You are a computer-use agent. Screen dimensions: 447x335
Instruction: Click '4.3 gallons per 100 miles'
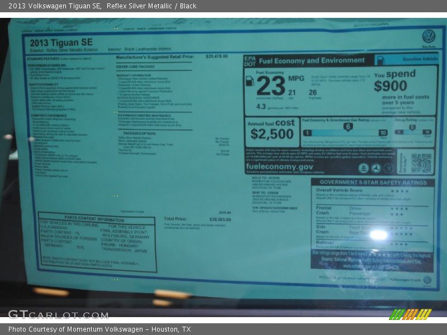(x=277, y=107)
